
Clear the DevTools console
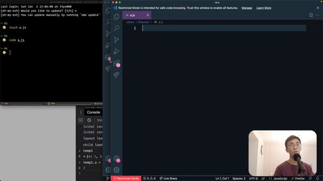pyautogui.click(x=89, y=120)
